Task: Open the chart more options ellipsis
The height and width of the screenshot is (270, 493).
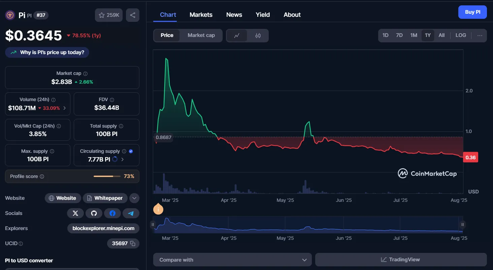Action: tap(480, 36)
